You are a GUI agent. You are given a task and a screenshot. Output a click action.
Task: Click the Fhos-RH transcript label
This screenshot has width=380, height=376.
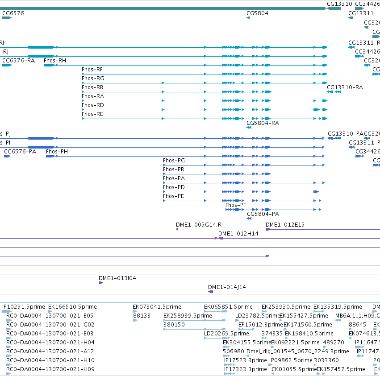55,61
